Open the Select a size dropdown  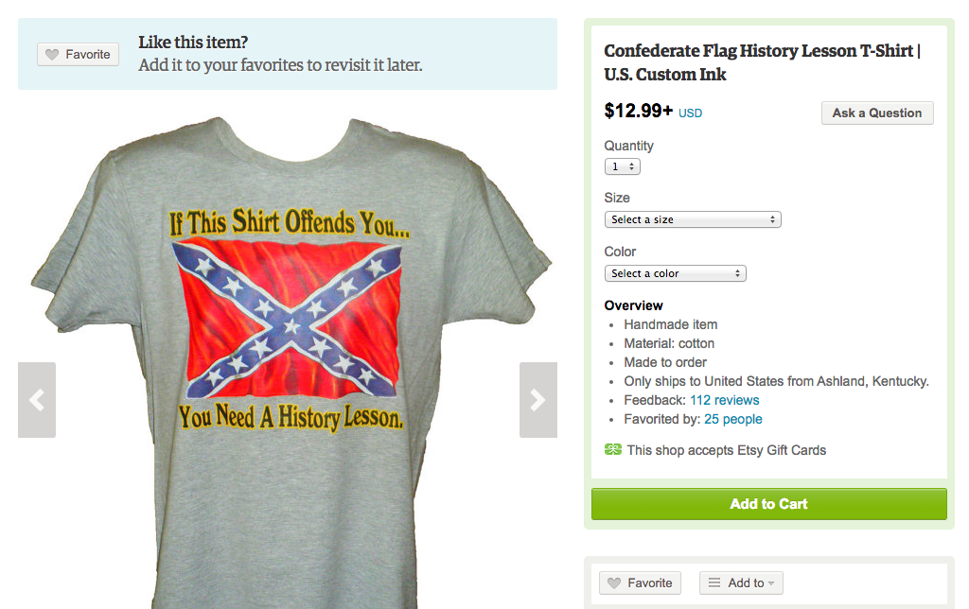click(x=693, y=219)
